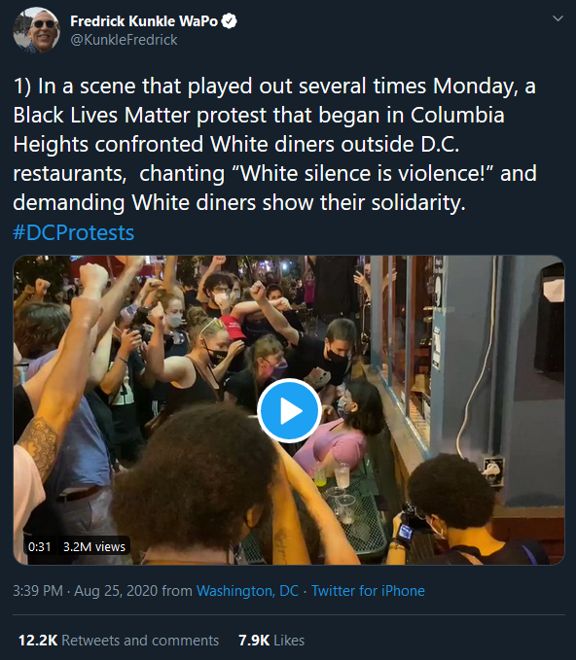View the 7.9K Likes list
The image size is (576, 660).
271,641
